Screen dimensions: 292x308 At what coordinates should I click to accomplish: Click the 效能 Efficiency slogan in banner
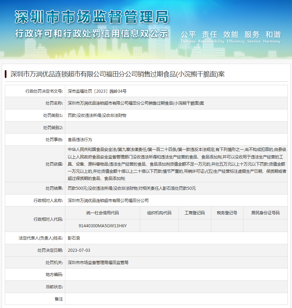coord(236,37)
